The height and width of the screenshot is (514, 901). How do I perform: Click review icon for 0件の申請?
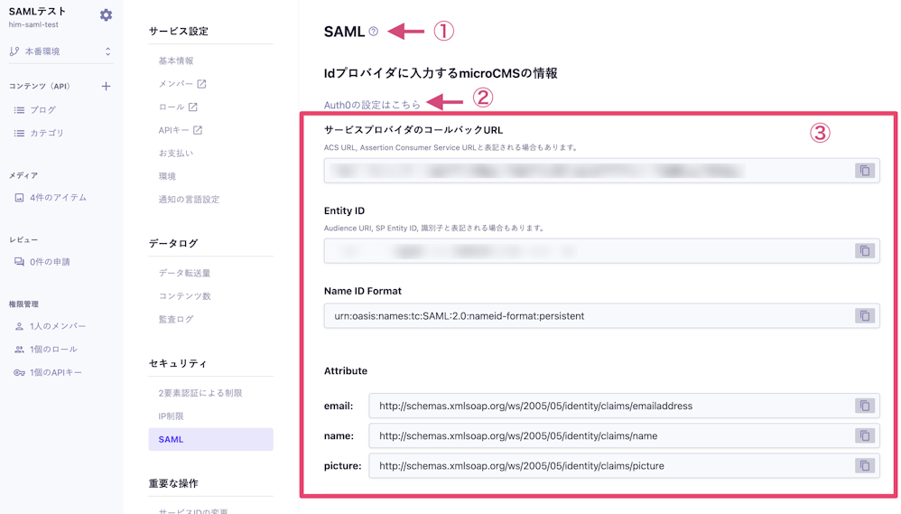[19, 262]
